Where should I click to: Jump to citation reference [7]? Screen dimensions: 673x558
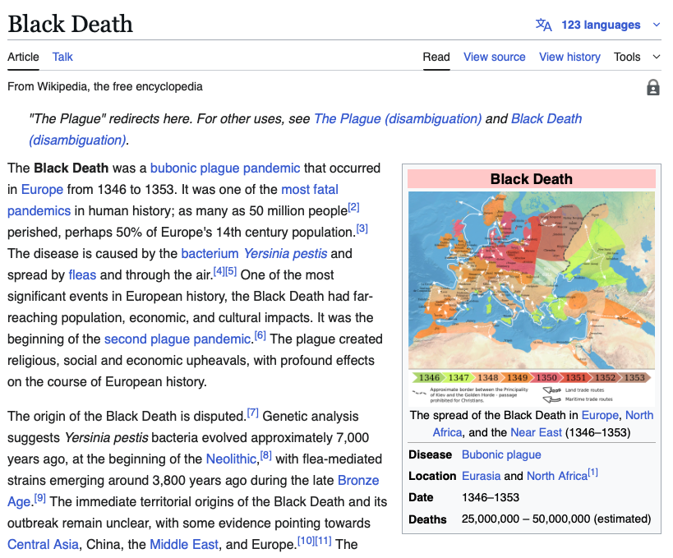coord(253,413)
